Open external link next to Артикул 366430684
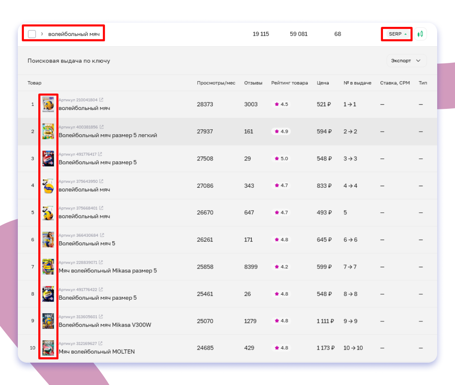Screen dimensions: 455x385 [x=102, y=235]
